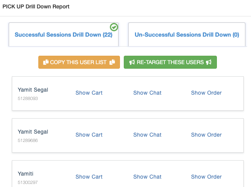Show Cart for user Yamiti

point(89,177)
